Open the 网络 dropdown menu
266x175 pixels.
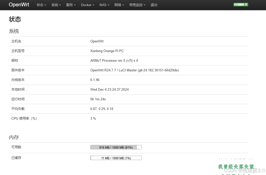119,5
